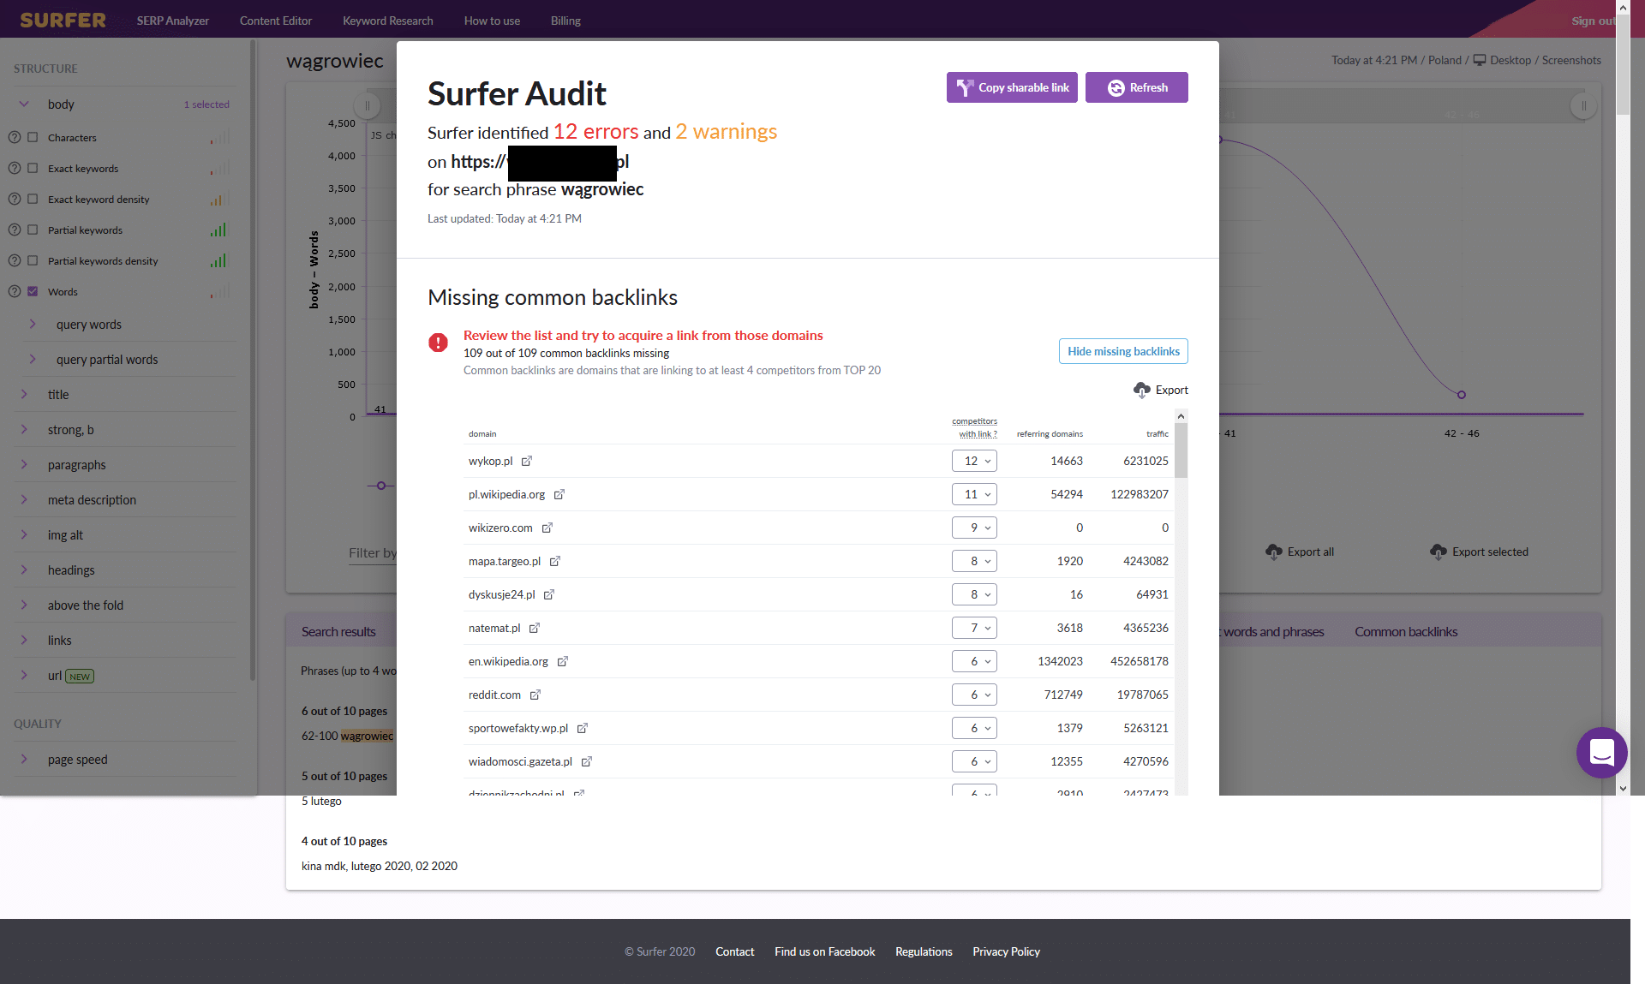Viewport: 1645px width, 984px height.
Task: Click help icon next to Exact keywords
Action: (x=15, y=168)
